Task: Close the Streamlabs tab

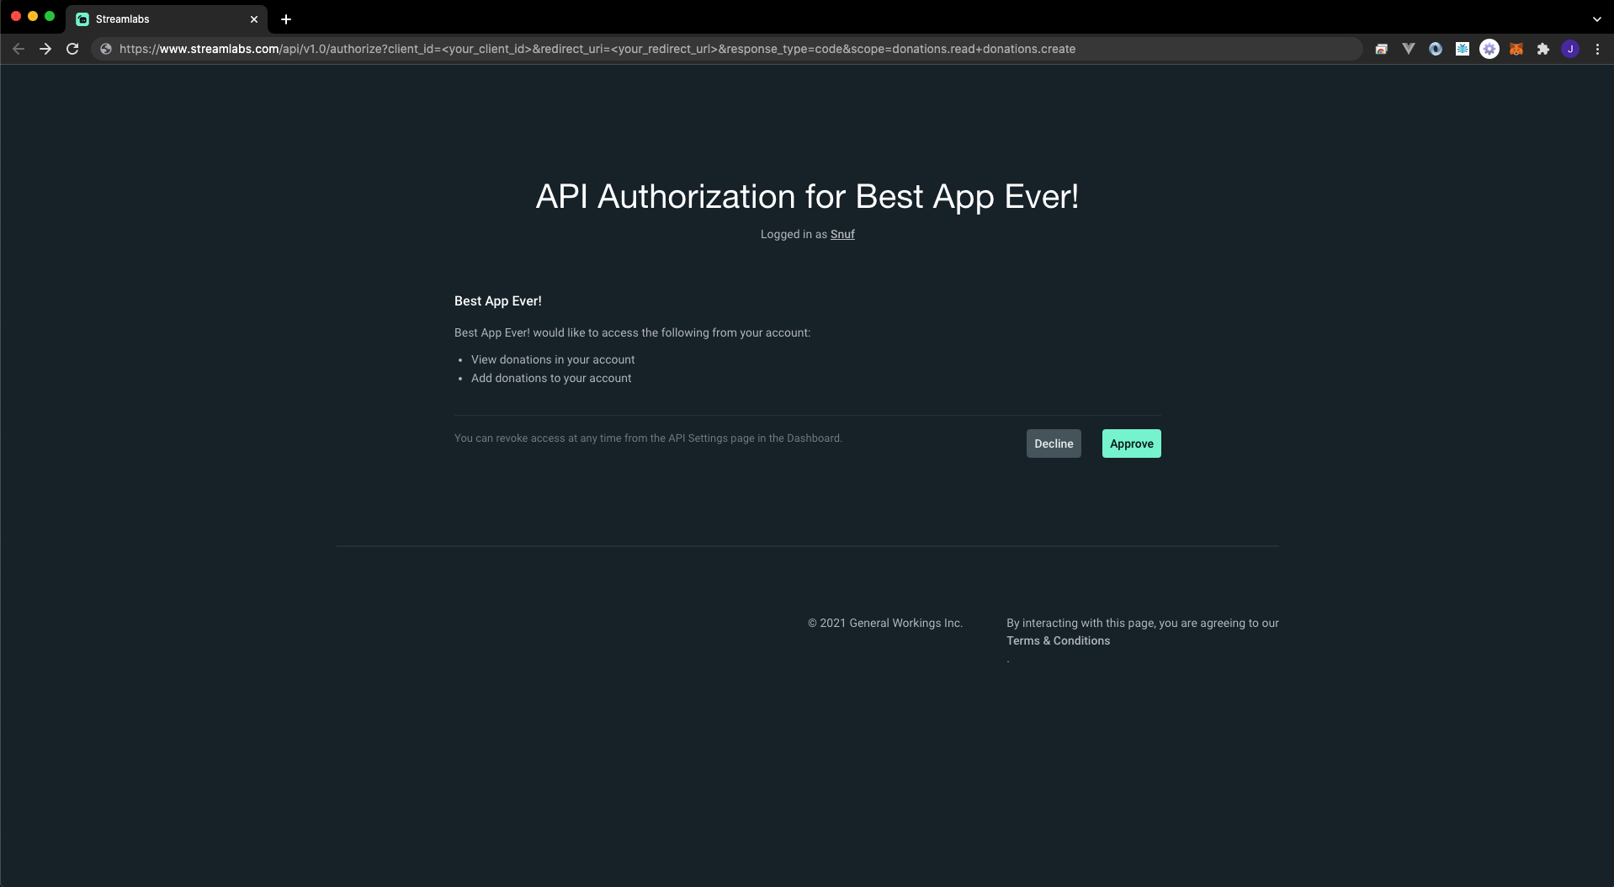Action: pos(254,19)
